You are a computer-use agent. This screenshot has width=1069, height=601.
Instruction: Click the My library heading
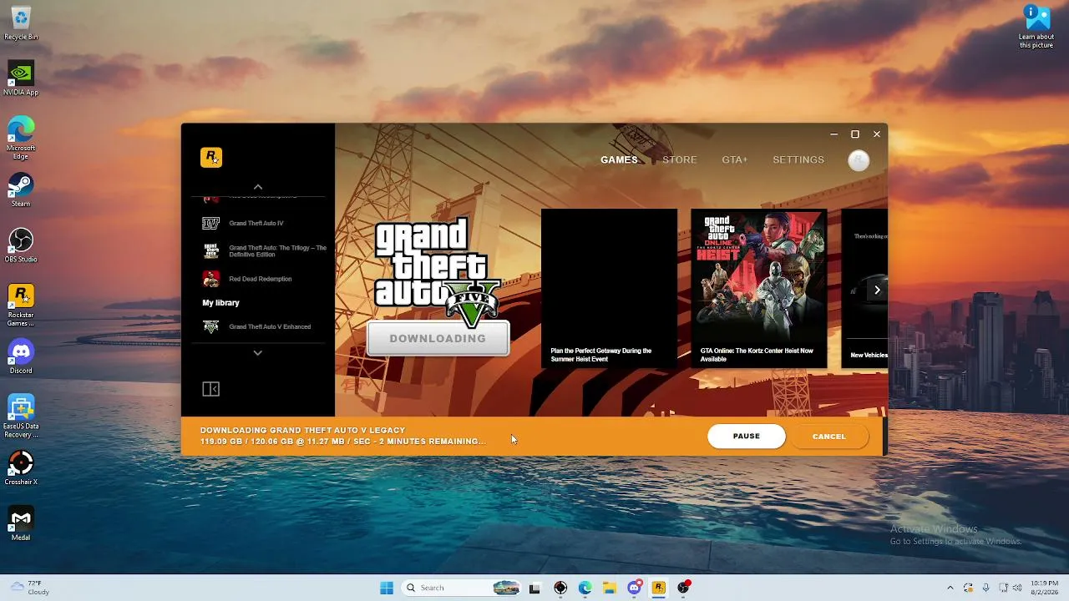[220, 303]
